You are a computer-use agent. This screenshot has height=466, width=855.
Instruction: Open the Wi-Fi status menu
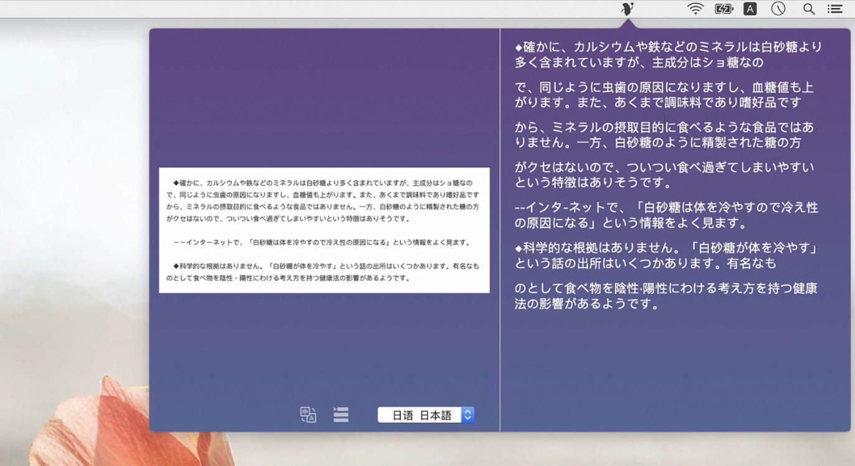coord(695,9)
